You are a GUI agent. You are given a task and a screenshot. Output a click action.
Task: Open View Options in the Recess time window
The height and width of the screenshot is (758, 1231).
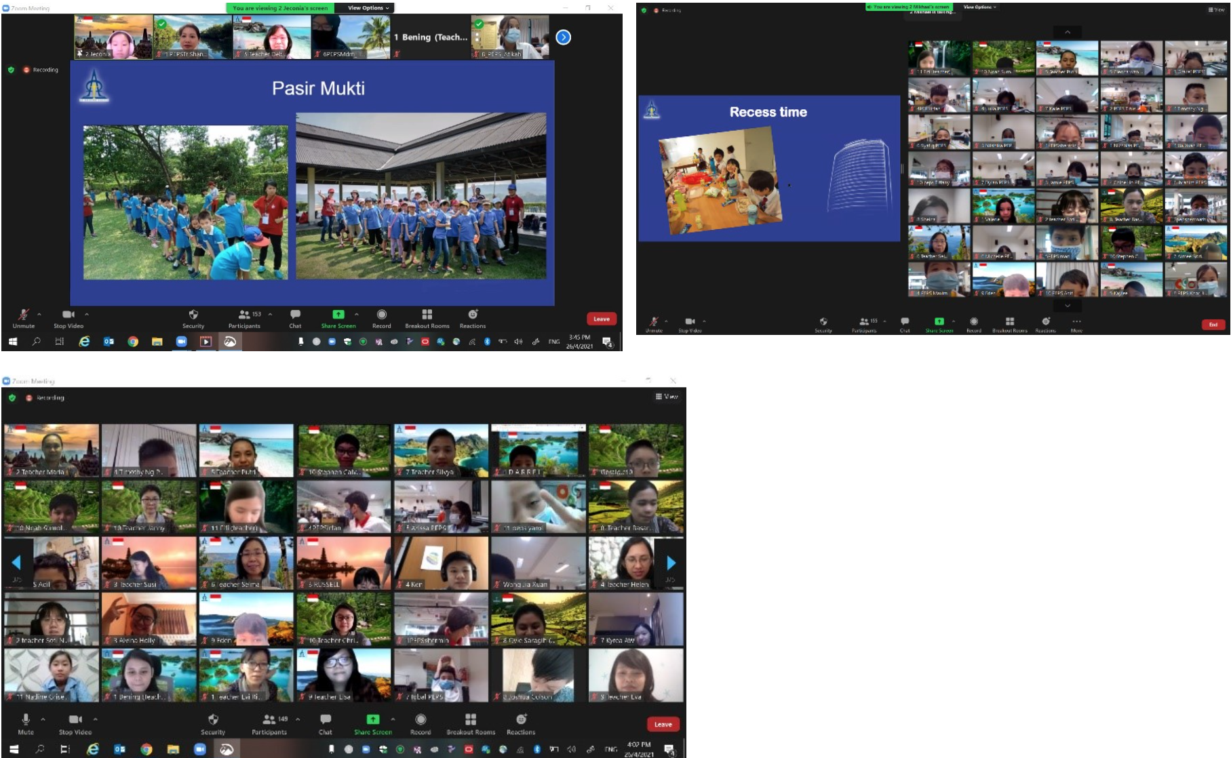[x=979, y=7]
